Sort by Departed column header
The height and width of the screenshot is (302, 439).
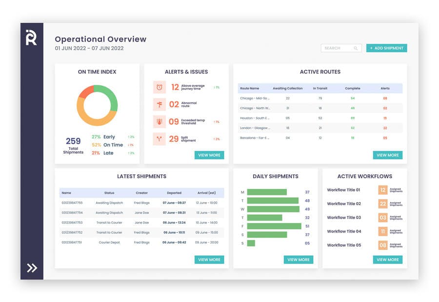(x=174, y=193)
